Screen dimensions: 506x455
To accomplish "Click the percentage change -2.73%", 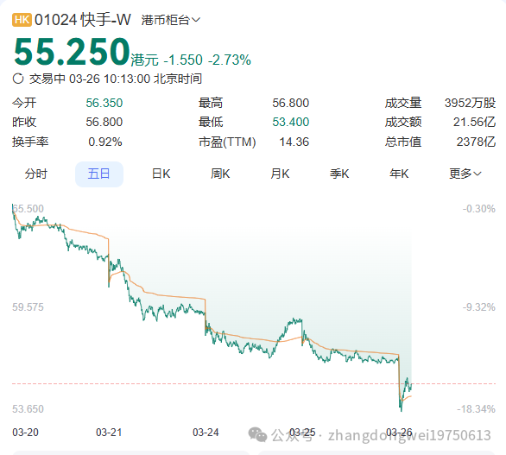I will [230, 60].
